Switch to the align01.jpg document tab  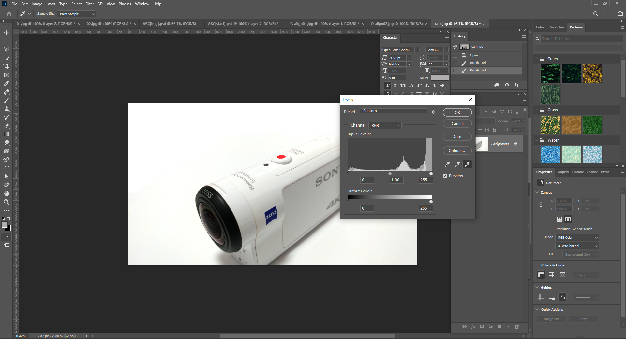pyautogui.click(x=324, y=24)
